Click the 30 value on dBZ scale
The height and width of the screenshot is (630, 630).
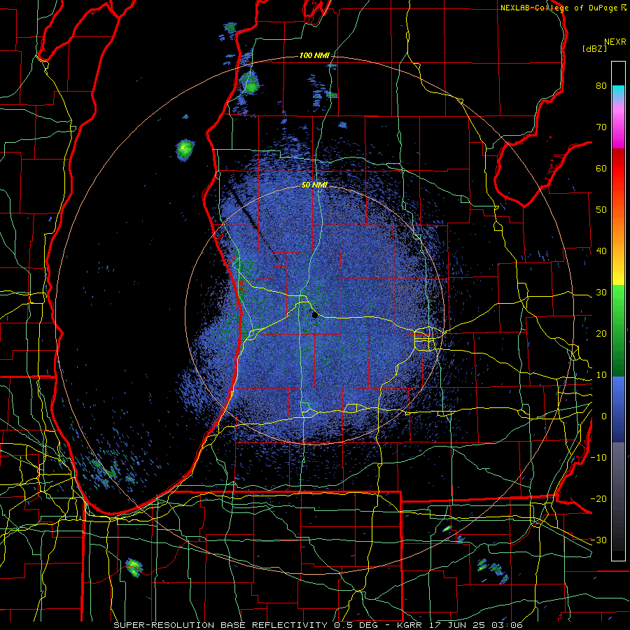[601, 293]
